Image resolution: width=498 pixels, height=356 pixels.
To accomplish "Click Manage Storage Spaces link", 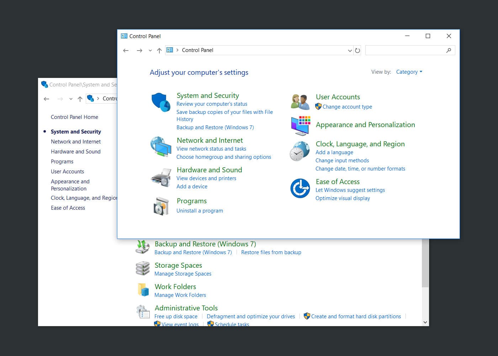I will [183, 274].
